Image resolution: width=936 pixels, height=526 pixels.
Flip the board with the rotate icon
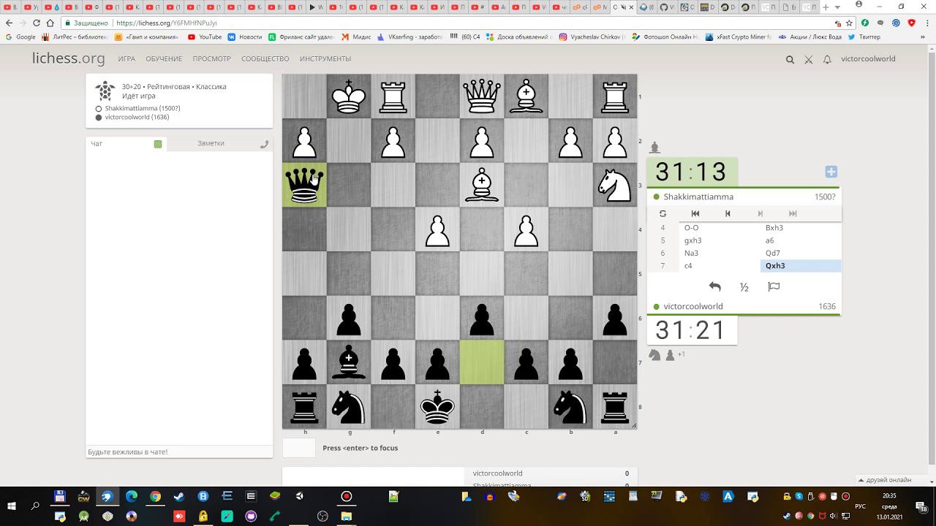(x=663, y=213)
